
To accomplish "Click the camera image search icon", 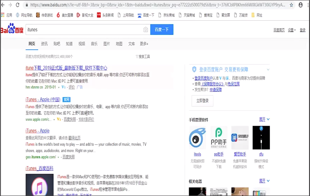I will pos(145,30).
